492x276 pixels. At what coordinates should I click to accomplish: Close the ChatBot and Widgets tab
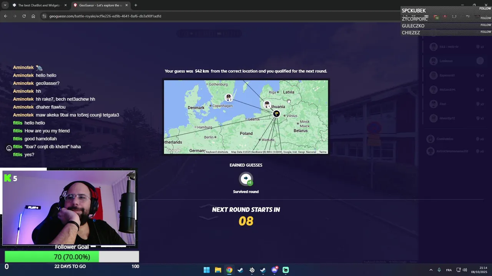coord(65,5)
